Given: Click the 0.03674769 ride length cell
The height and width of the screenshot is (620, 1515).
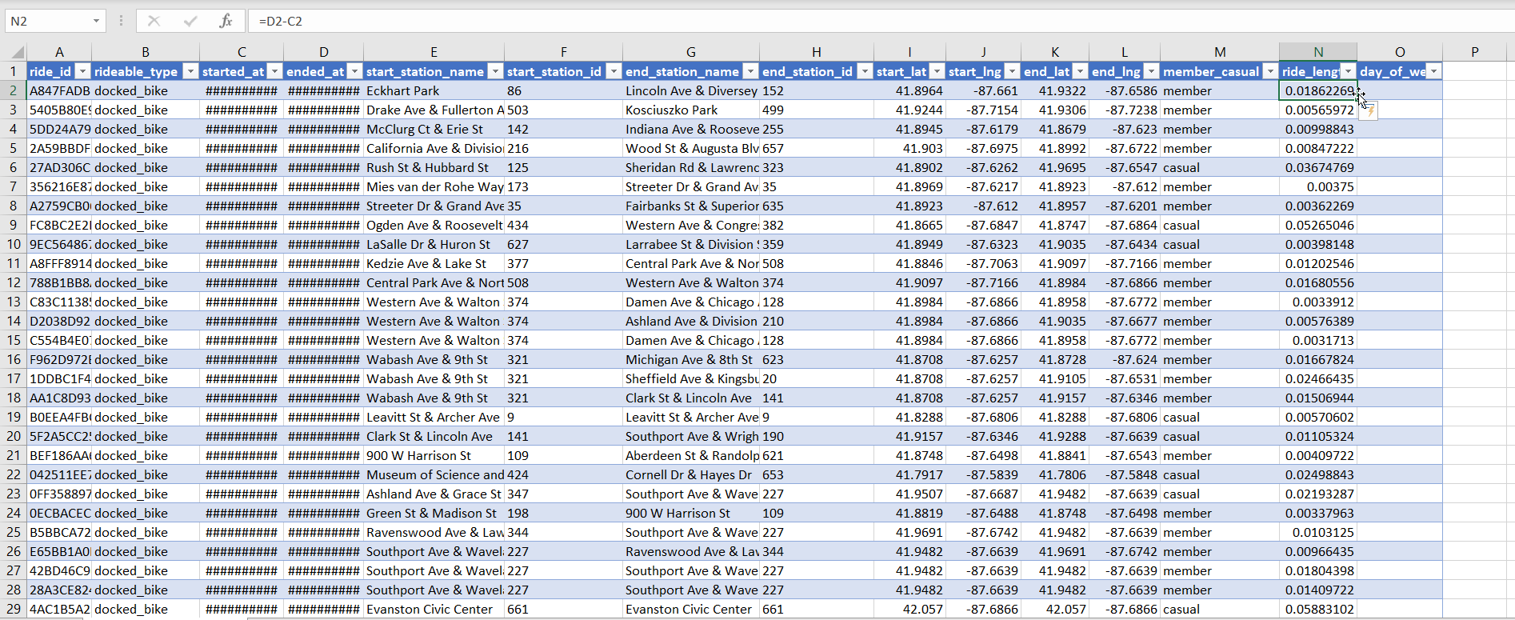Looking at the screenshot, I should click(1318, 167).
